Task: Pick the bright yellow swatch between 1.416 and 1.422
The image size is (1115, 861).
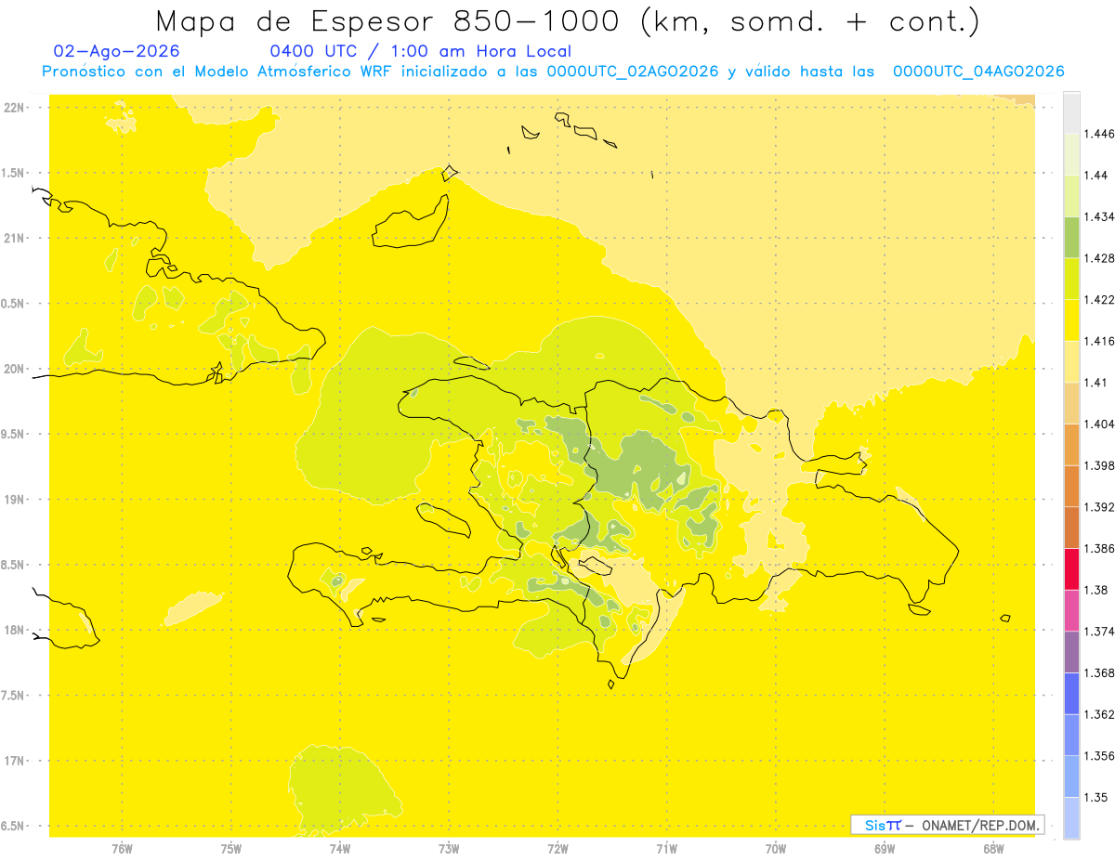Action: point(1071,320)
